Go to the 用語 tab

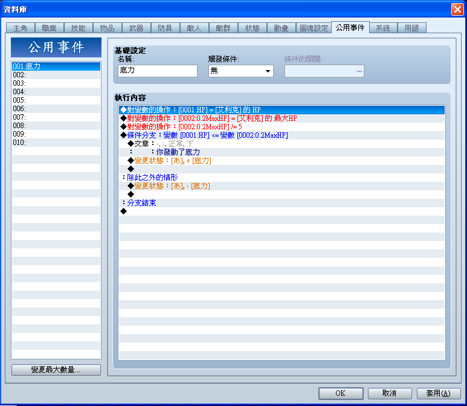click(412, 28)
